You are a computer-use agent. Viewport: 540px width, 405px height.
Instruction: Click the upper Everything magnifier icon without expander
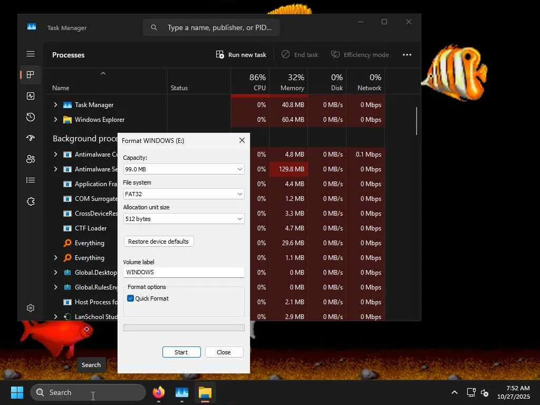67,243
